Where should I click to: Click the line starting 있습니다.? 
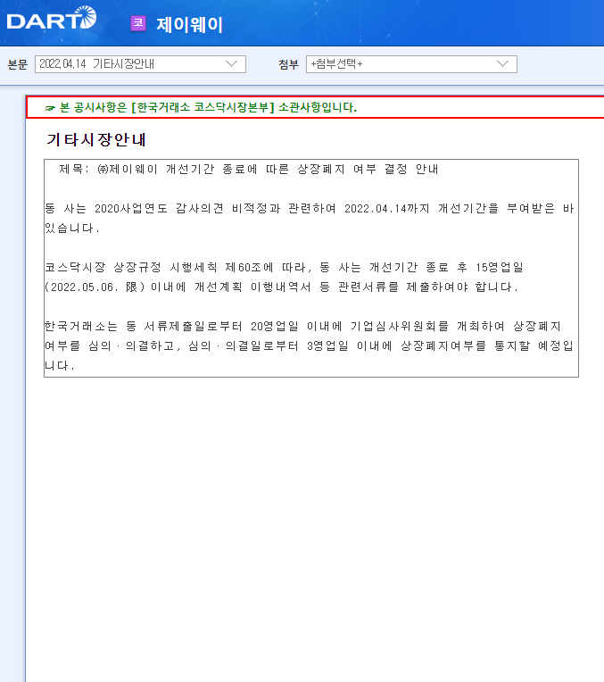click(72, 228)
